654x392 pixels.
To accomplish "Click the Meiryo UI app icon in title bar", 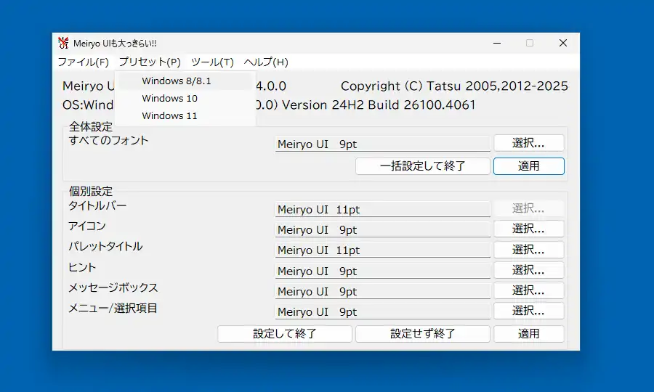I will pos(63,43).
